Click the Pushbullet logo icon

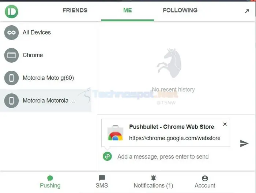[x=11, y=11]
